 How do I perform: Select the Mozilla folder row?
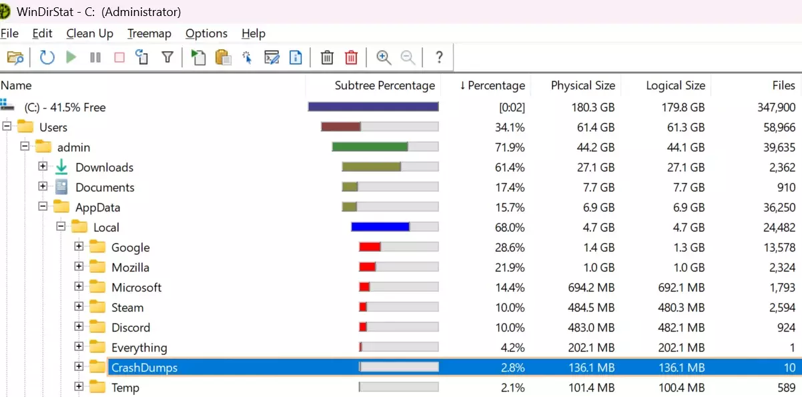click(x=401, y=267)
